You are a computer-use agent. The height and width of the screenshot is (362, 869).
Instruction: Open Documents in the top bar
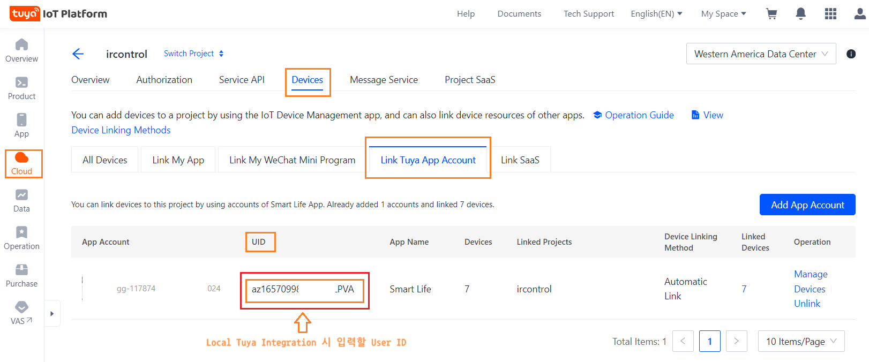click(x=519, y=14)
